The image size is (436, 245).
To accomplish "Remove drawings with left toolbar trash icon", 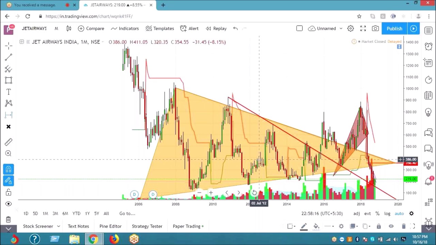I will click(9, 219).
